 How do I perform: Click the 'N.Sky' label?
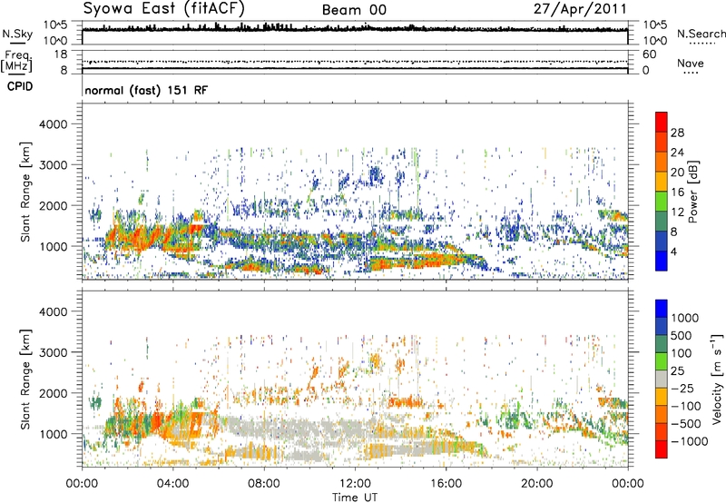[17, 34]
